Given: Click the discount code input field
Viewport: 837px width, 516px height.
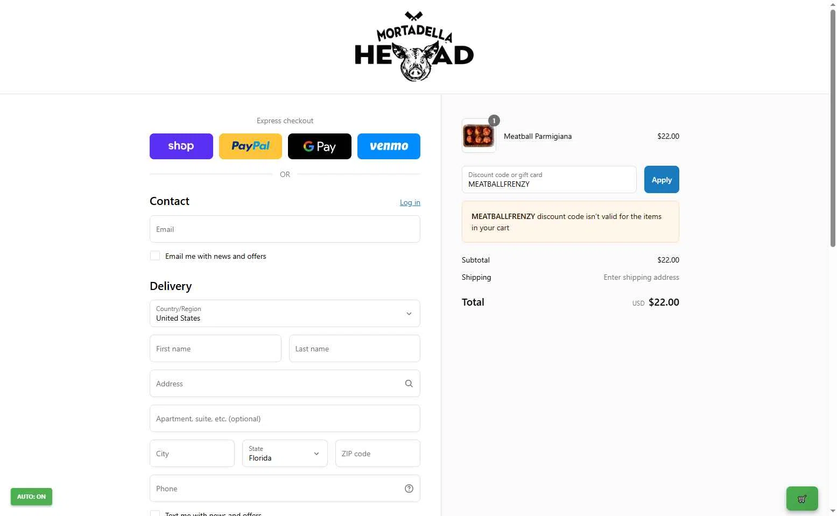Looking at the screenshot, I should pos(549,180).
